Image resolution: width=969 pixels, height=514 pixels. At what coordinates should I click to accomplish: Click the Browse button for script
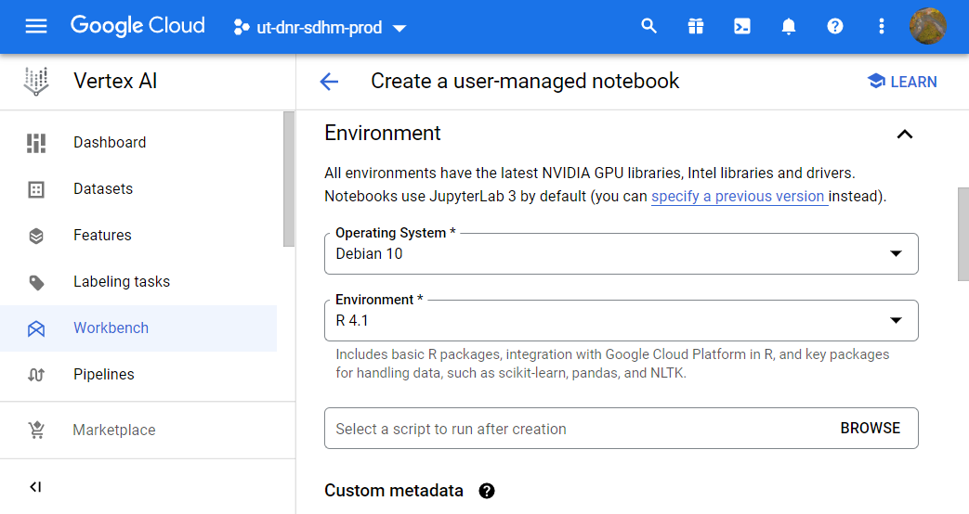[x=870, y=429]
